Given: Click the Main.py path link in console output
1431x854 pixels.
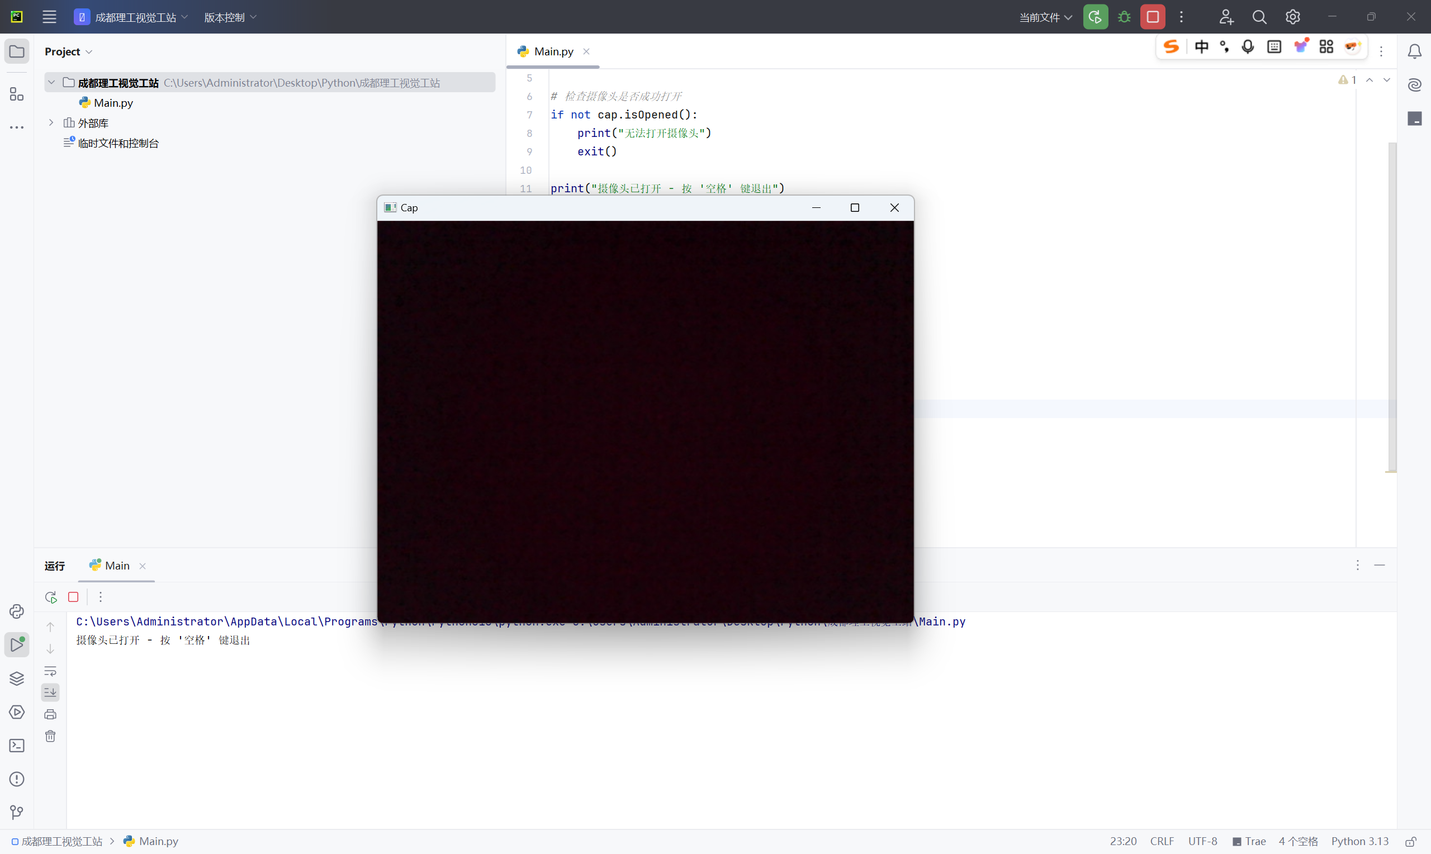Looking at the screenshot, I should [942, 621].
